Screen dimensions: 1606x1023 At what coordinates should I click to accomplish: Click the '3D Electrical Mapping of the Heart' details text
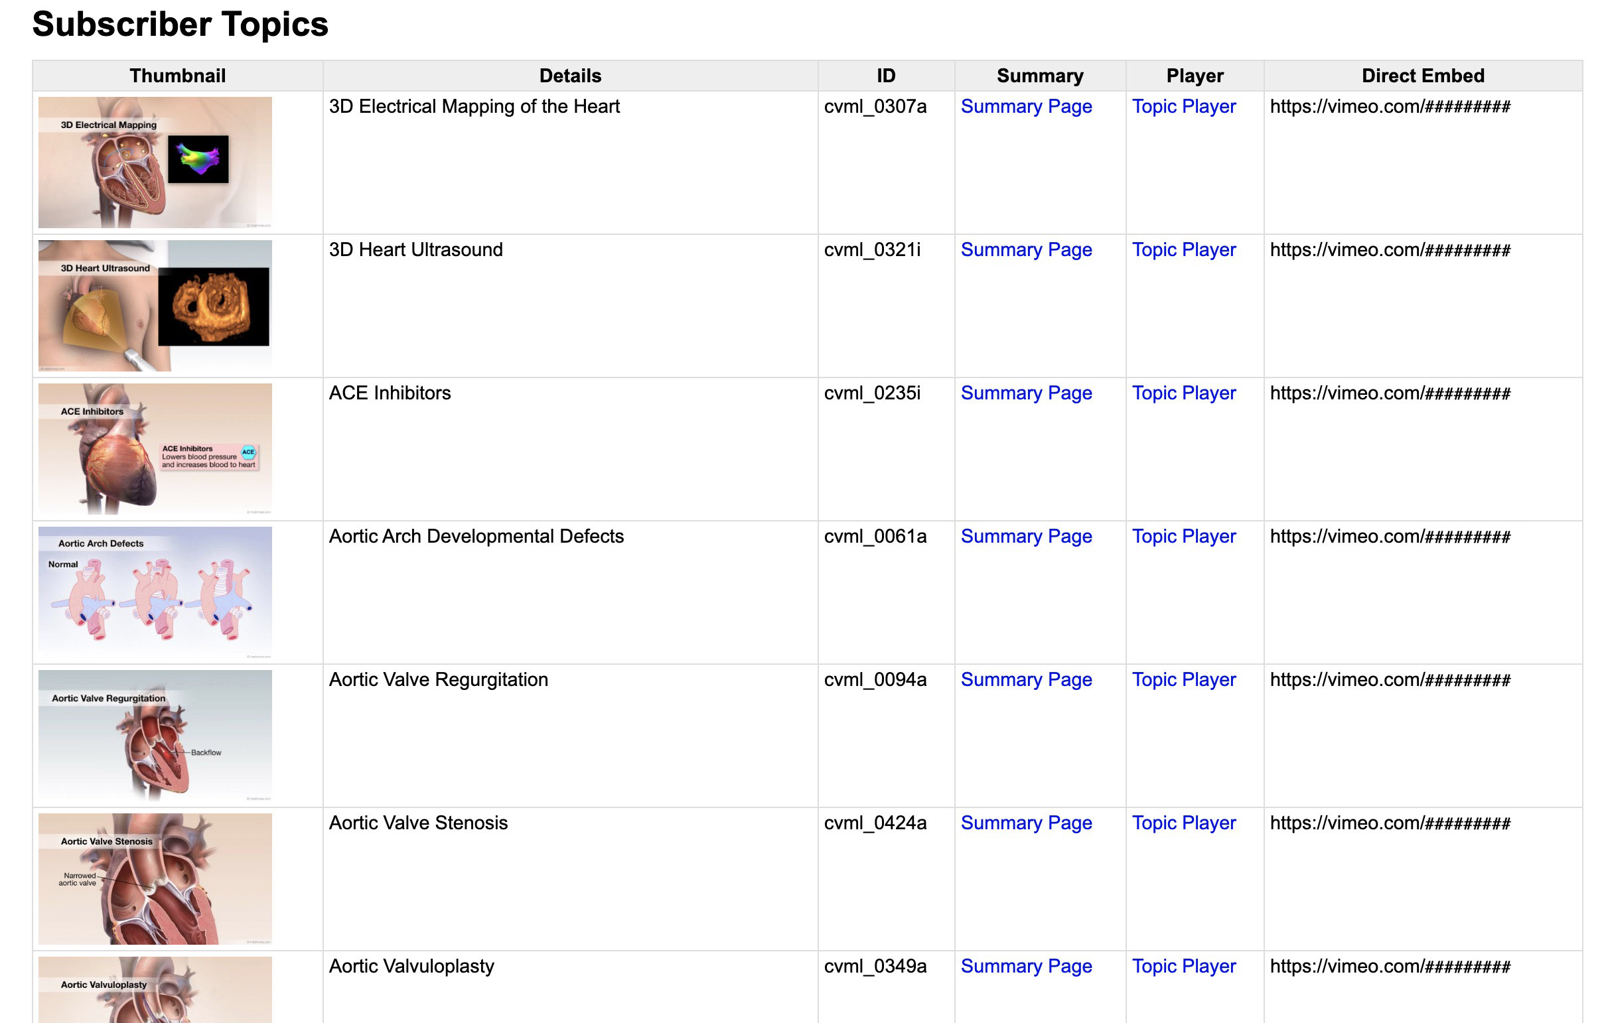[475, 107]
